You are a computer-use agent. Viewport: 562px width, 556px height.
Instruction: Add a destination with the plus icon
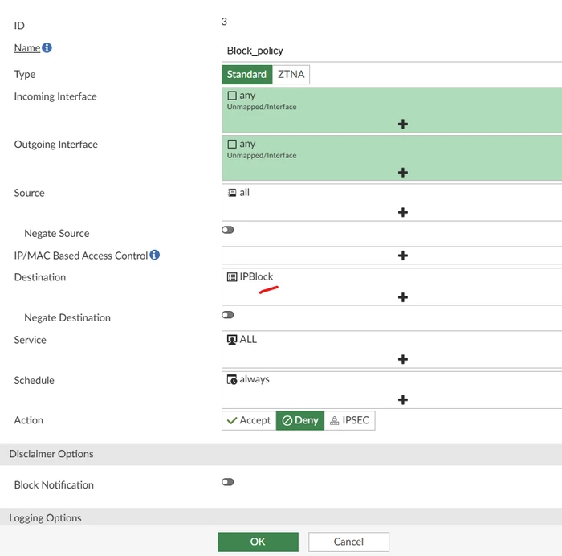(x=402, y=297)
